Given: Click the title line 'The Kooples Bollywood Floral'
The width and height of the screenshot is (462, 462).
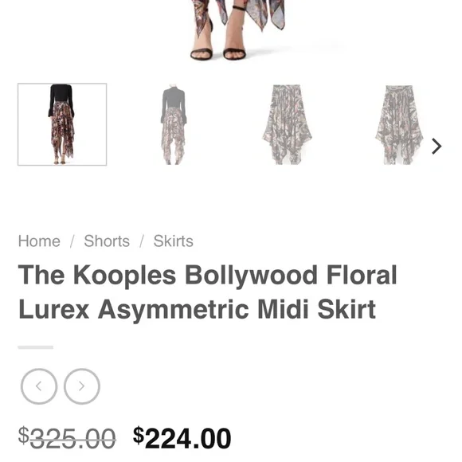Looking at the screenshot, I should 207,275.
